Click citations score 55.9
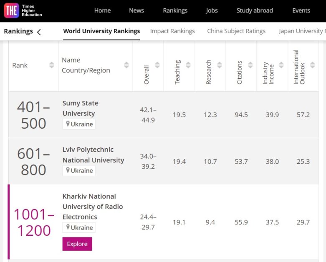The image size is (326, 262). 241,222
